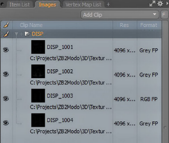
Task: Select the DISP_1003 image thumbnail
Action: coord(38,95)
